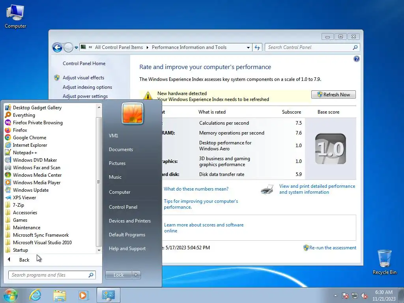
Task: Click Learn more about scores online link
Action: [204, 228]
